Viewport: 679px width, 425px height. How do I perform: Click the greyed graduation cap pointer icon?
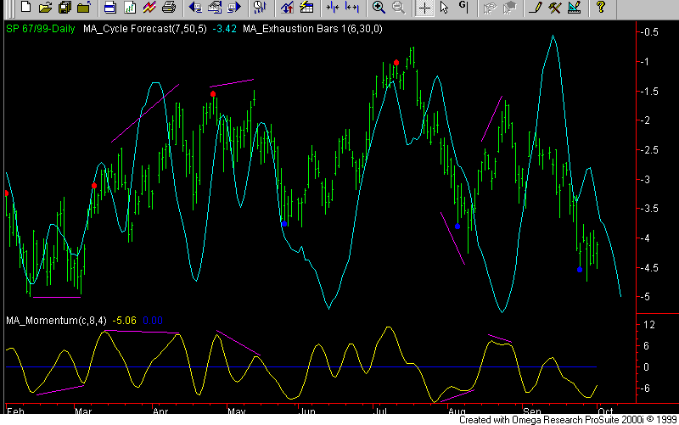[509, 7]
